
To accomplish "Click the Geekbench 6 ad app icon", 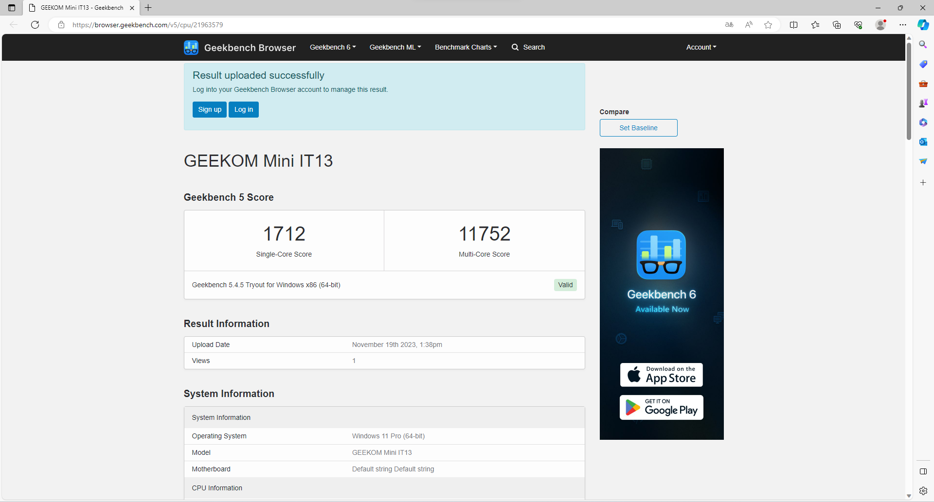I will pyautogui.click(x=661, y=255).
